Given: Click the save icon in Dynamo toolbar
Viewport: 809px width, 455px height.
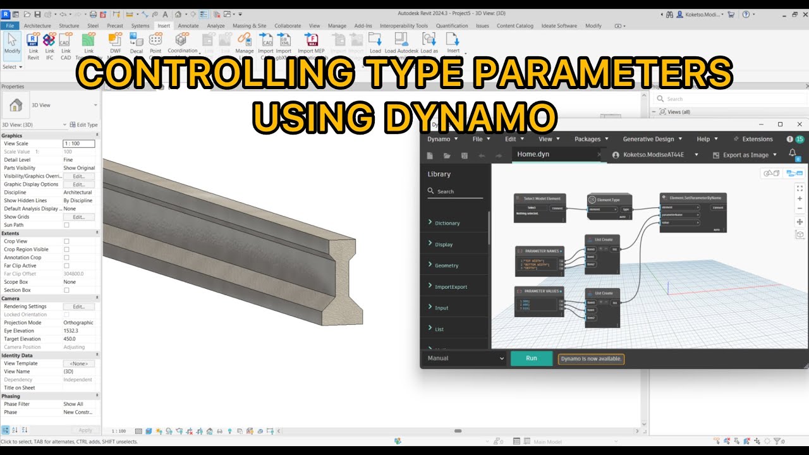Looking at the screenshot, I should (x=465, y=155).
